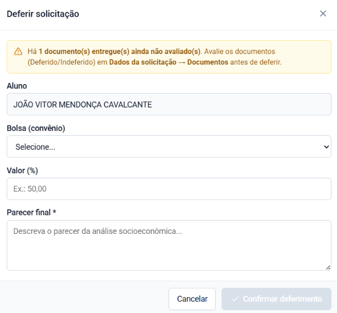This screenshot has width=337, height=313.
Task: Click inside the Parecer final text area
Action: point(169,245)
